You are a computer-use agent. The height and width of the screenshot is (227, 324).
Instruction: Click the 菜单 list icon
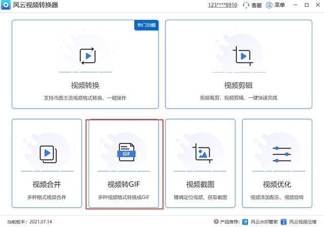(269, 5)
